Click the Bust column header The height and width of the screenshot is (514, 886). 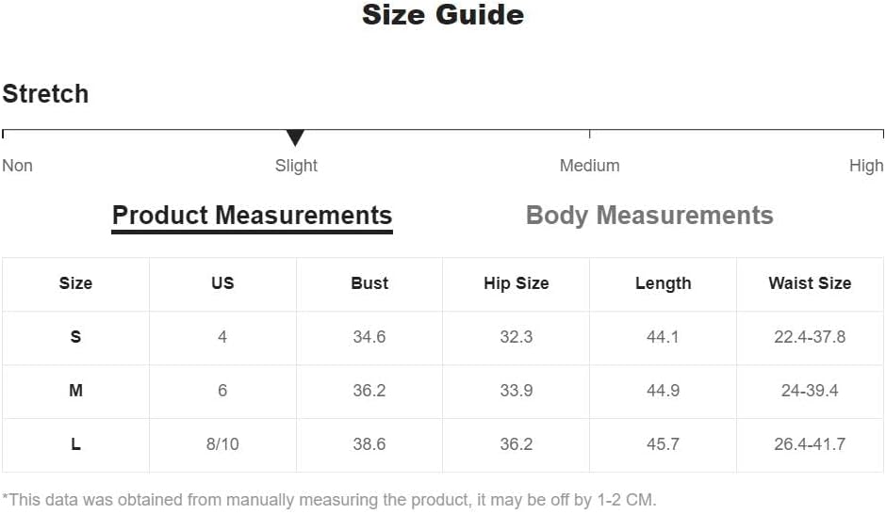(369, 283)
